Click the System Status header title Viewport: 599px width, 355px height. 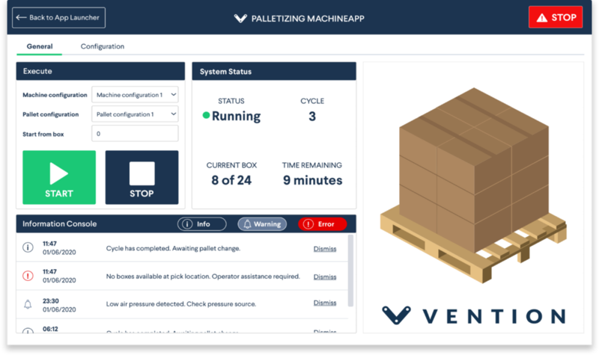225,72
